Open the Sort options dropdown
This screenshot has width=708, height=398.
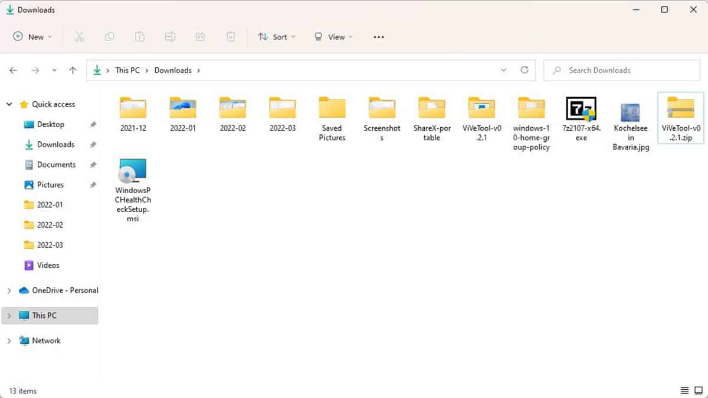[x=276, y=37]
